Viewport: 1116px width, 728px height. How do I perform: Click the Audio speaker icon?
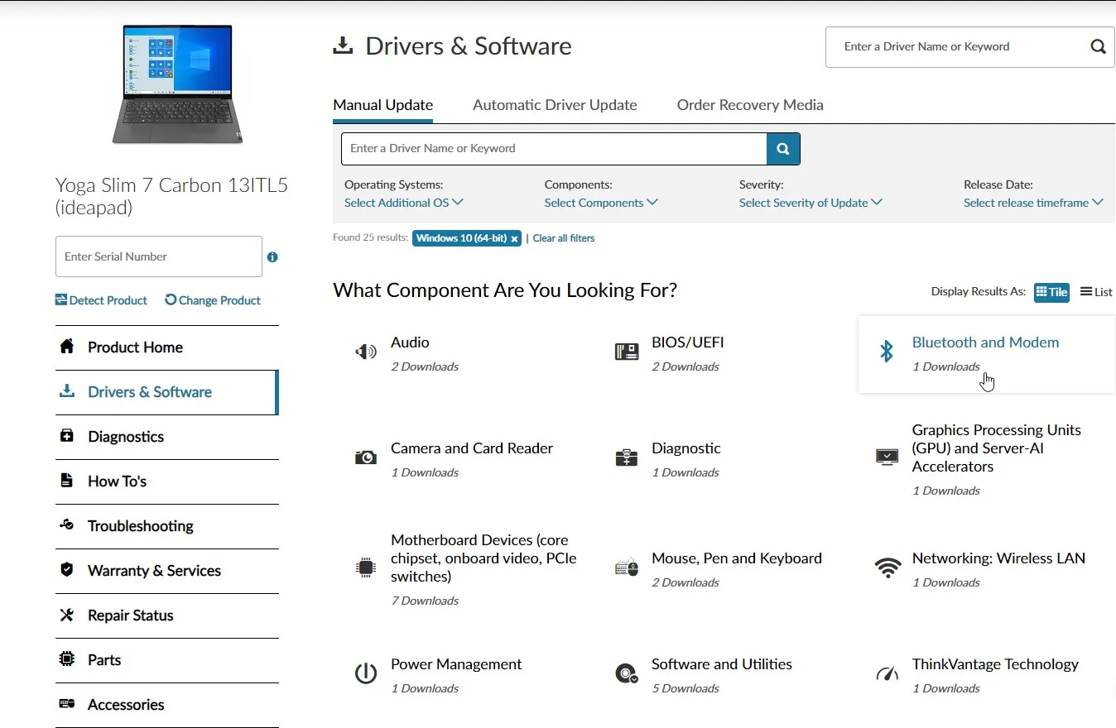pyautogui.click(x=365, y=352)
